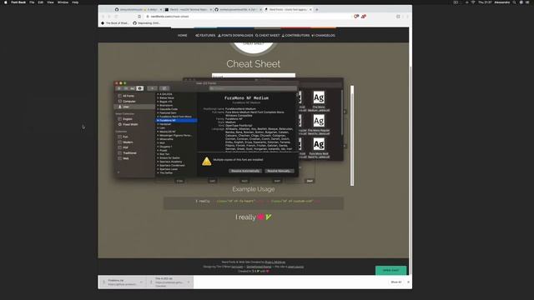
Task: Click the Font Book search field
Action: (x=252, y=88)
